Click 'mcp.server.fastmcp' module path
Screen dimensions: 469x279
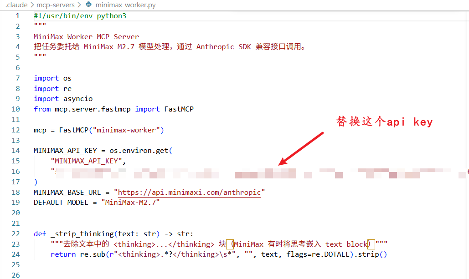(x=93, y=109)
